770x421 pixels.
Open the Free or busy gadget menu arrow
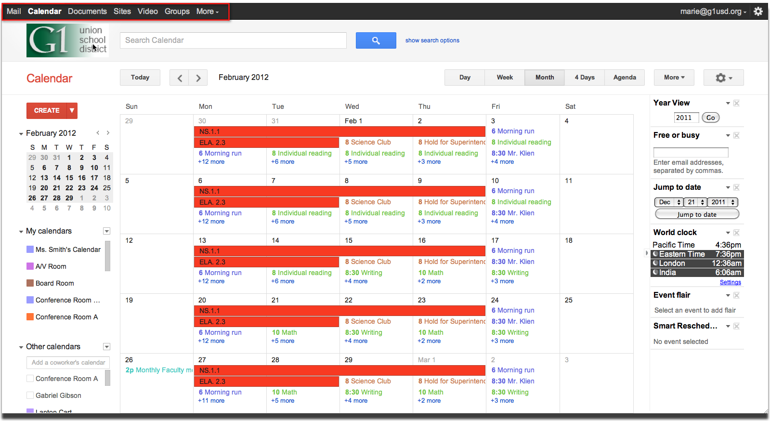coord(728,135)
